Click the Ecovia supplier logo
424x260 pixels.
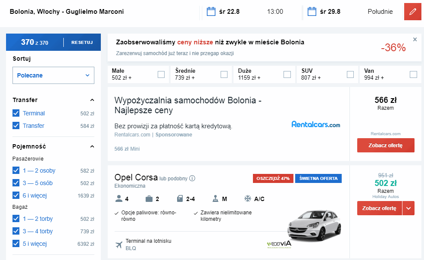coord(279,245)
